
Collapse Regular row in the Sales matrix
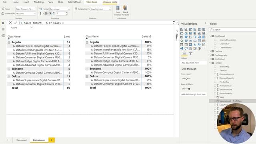click(9, 42)
